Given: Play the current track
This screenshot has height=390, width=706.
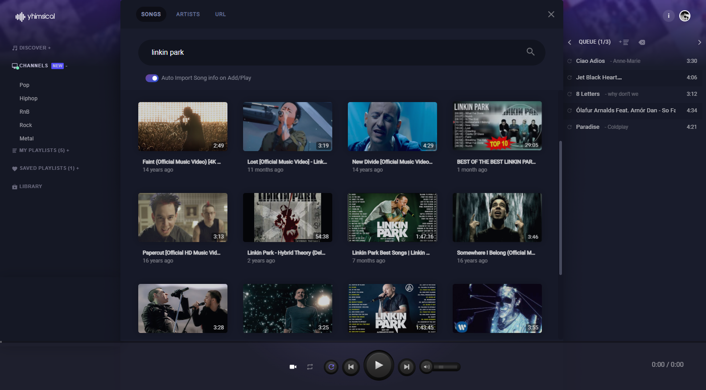Looking at the screenshot, I should 379,365.
